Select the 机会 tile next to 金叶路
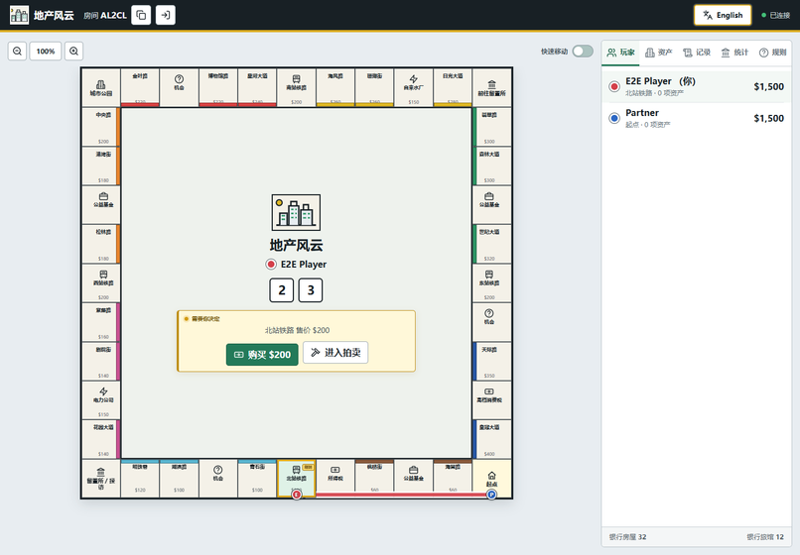800x555 pixels. click(179, 87)
